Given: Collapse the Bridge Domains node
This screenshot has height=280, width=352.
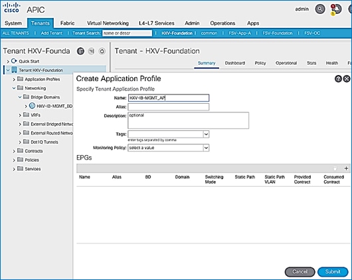Looking at the screenshot, I should tap(20, 97).
